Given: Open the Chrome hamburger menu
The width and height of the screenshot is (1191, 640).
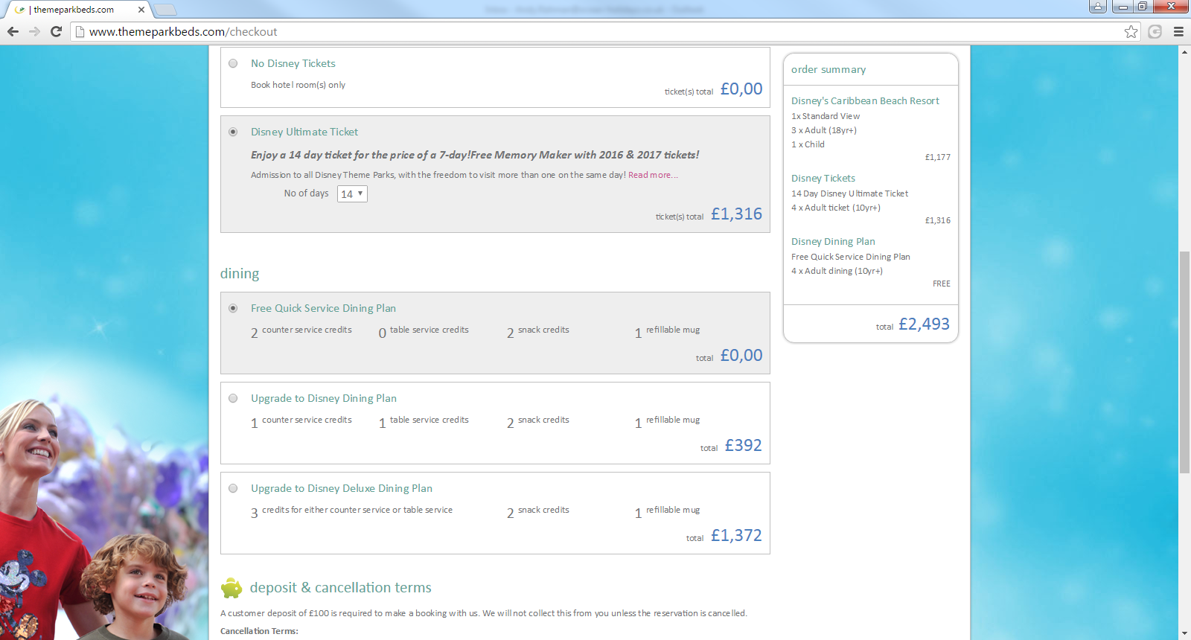Looking at the screenshot, I should [1178, 31].
